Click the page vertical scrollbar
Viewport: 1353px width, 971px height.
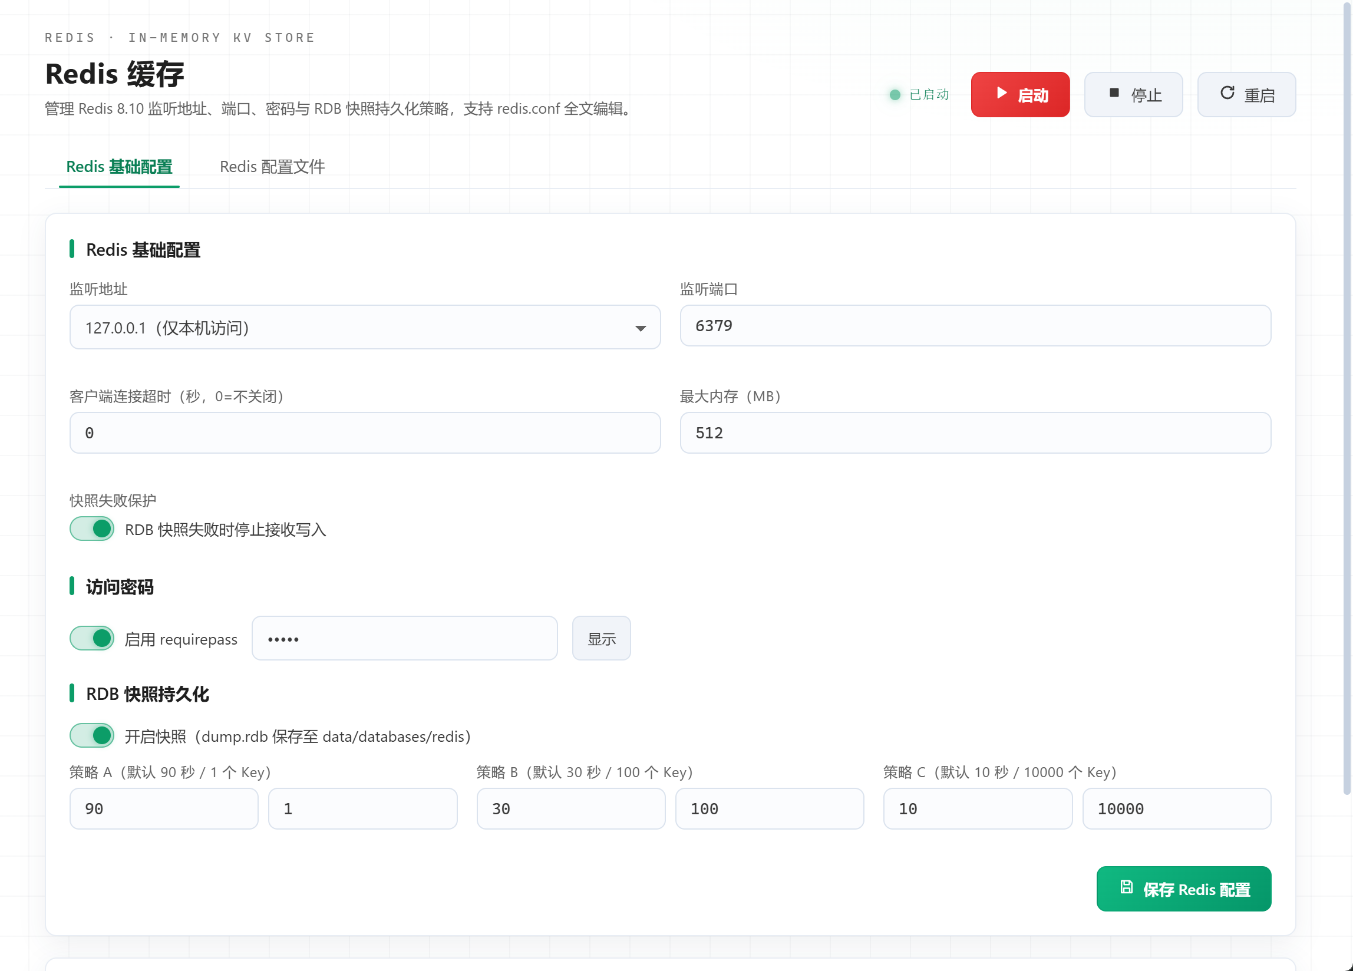coord(1347,399)
